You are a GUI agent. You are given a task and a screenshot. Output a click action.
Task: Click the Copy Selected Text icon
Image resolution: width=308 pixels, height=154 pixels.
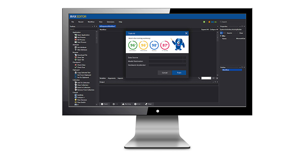(x=75, y=72)
